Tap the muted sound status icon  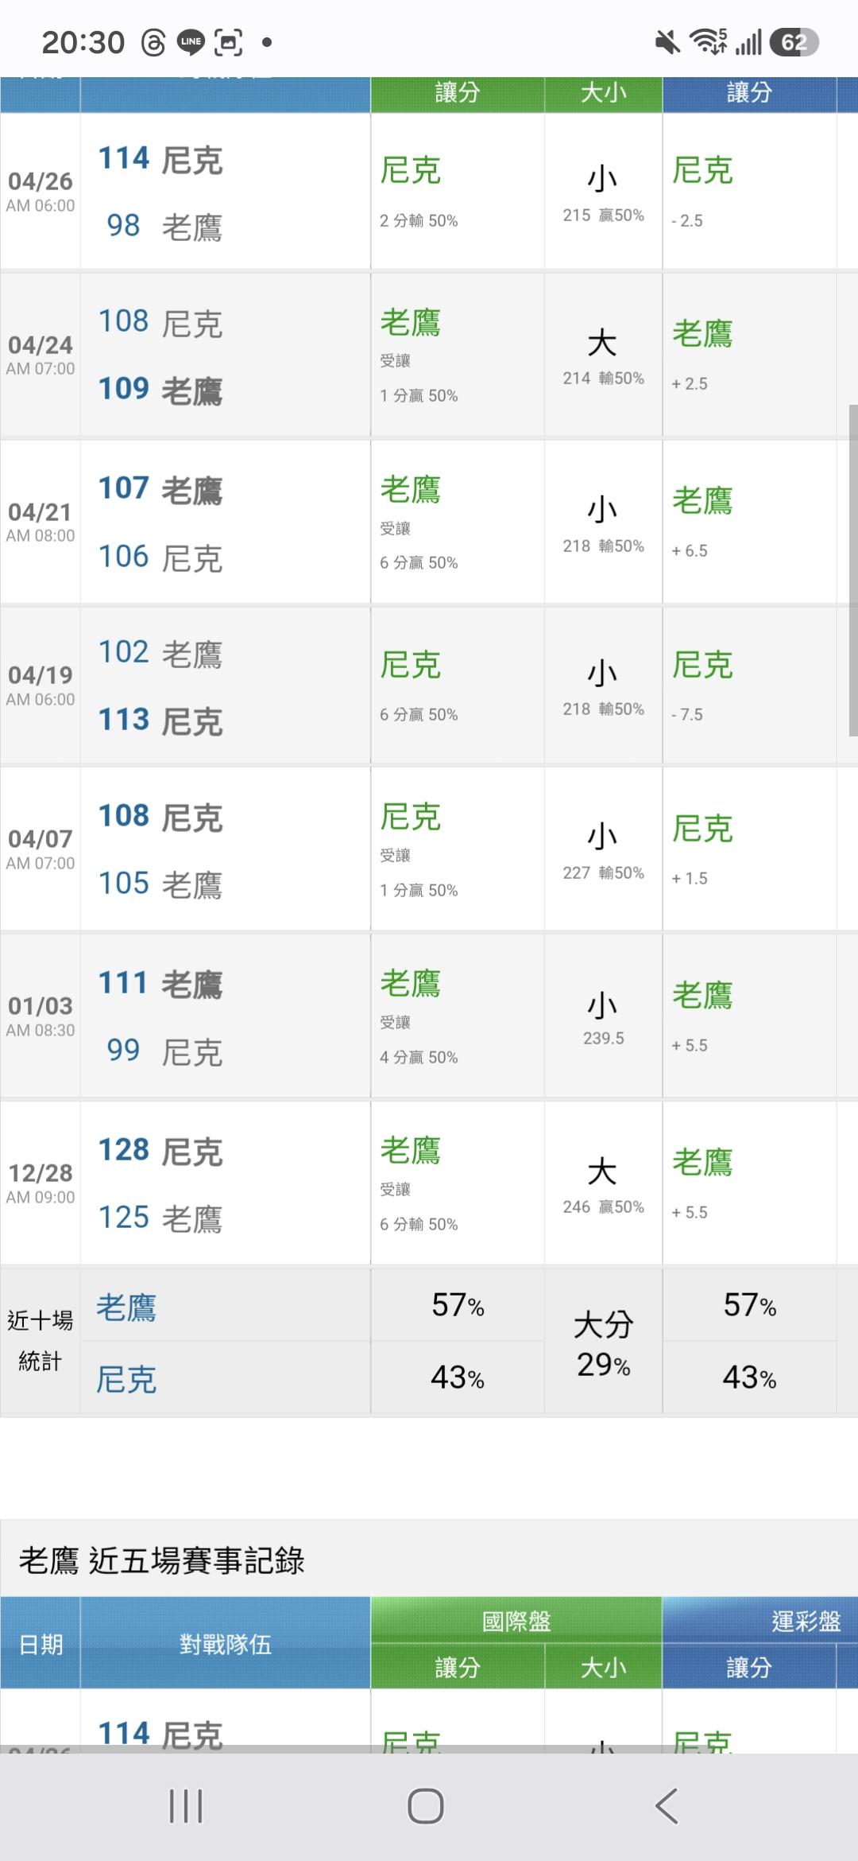[667, 42]
